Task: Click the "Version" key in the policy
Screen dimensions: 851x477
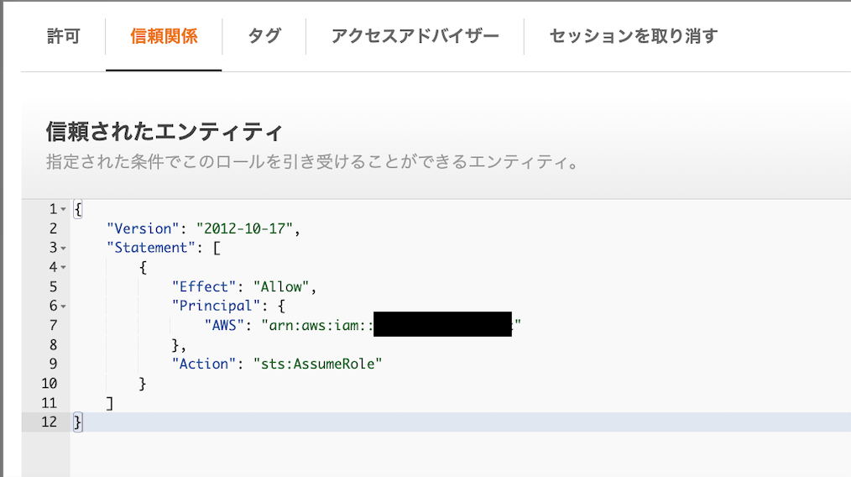Action: click(x=143, y=228)
